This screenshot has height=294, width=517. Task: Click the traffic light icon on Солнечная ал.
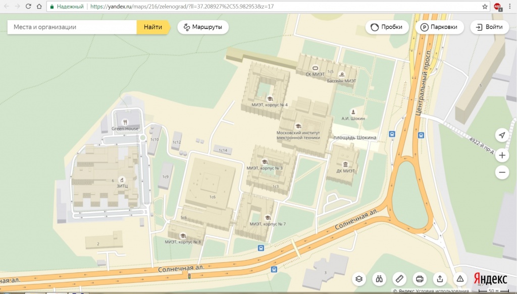point(190,276)
